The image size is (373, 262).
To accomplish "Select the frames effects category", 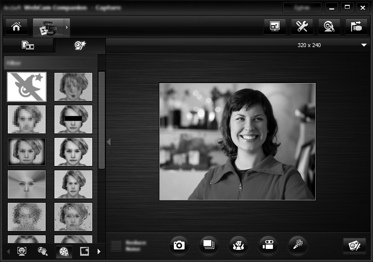I will [85, 251].
